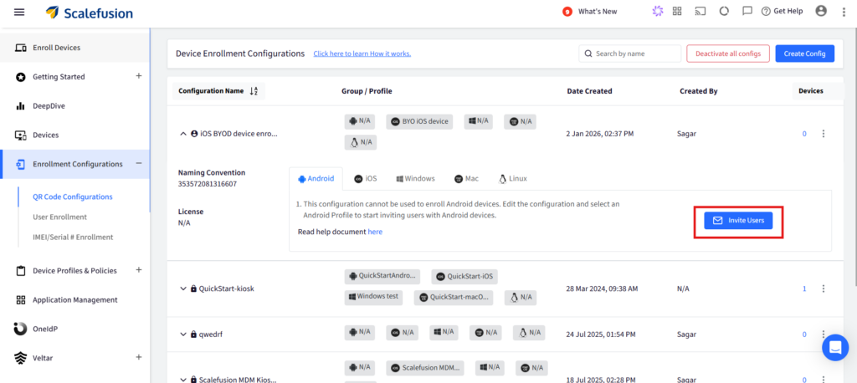857x383 pixels.
Task: Open the header three-dot overflow menu
Action: pos(844,12)
